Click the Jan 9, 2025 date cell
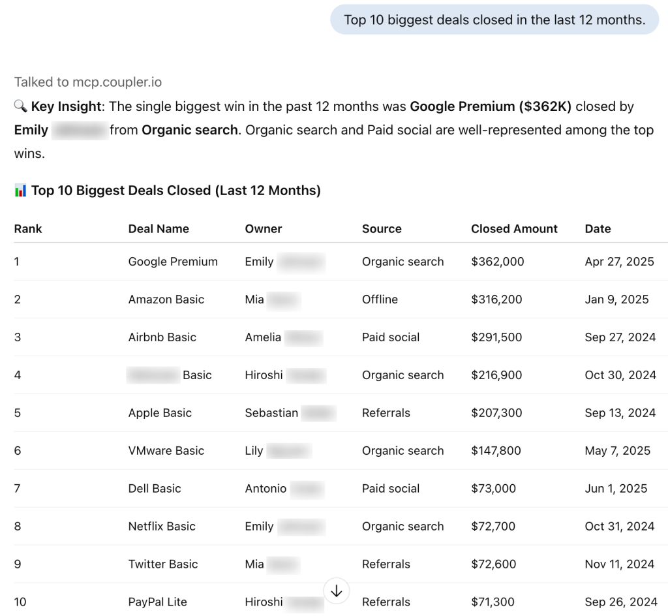 coord(616,300)
